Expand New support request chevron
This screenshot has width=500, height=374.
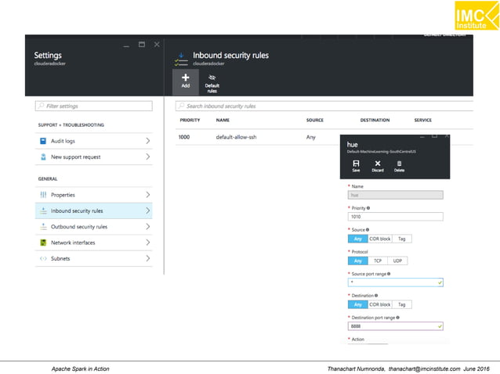[x=147, y=157]
